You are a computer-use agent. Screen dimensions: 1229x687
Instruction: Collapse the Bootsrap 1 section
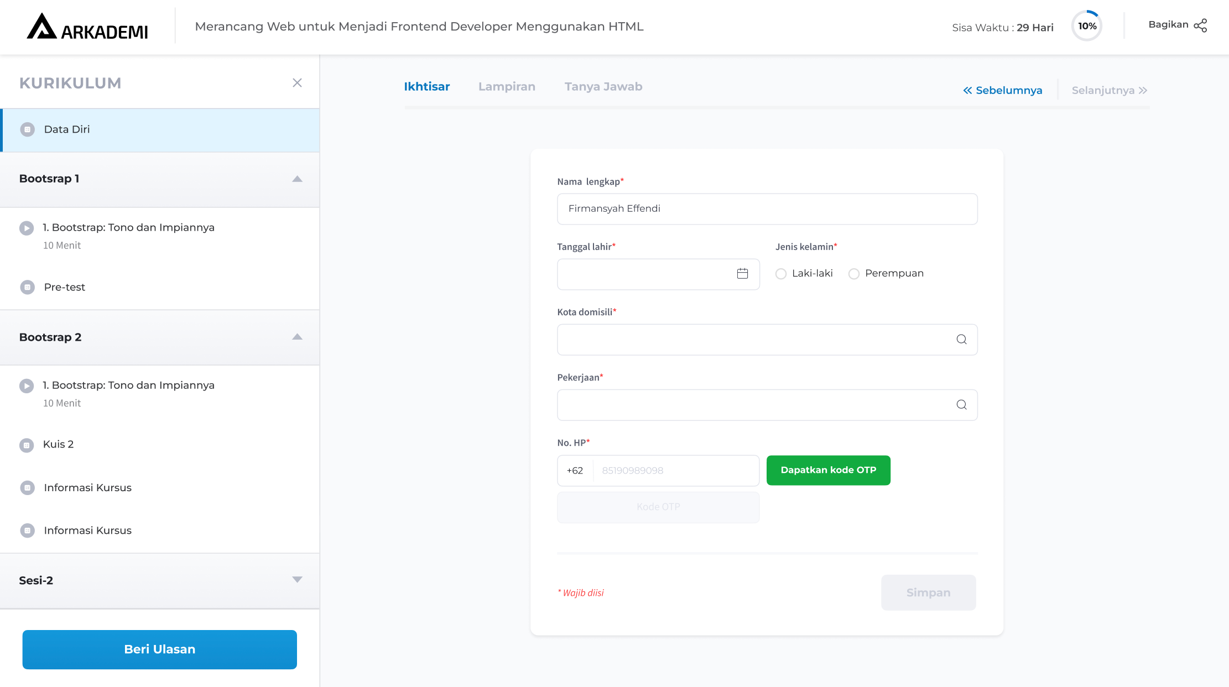pyautogui.click(x=297, y=179)
